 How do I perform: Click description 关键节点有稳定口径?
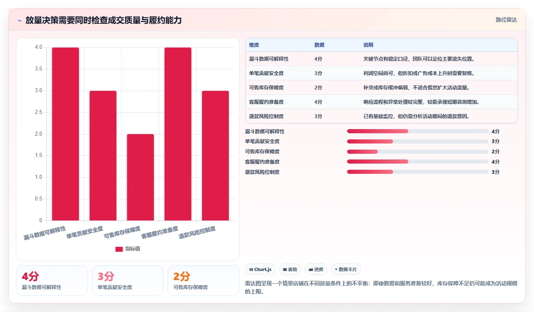point(419,59)
